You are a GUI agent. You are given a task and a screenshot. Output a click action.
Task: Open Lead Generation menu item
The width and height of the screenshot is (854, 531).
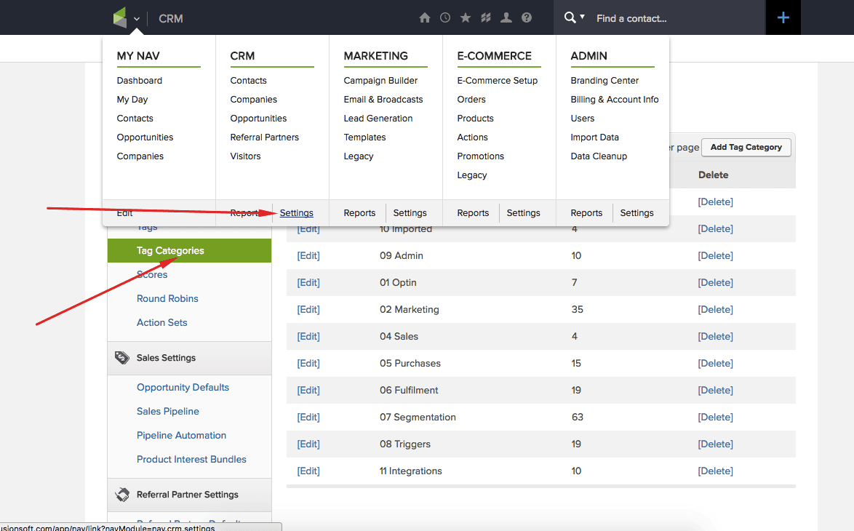pyautogui.click(x=378, y=118)
